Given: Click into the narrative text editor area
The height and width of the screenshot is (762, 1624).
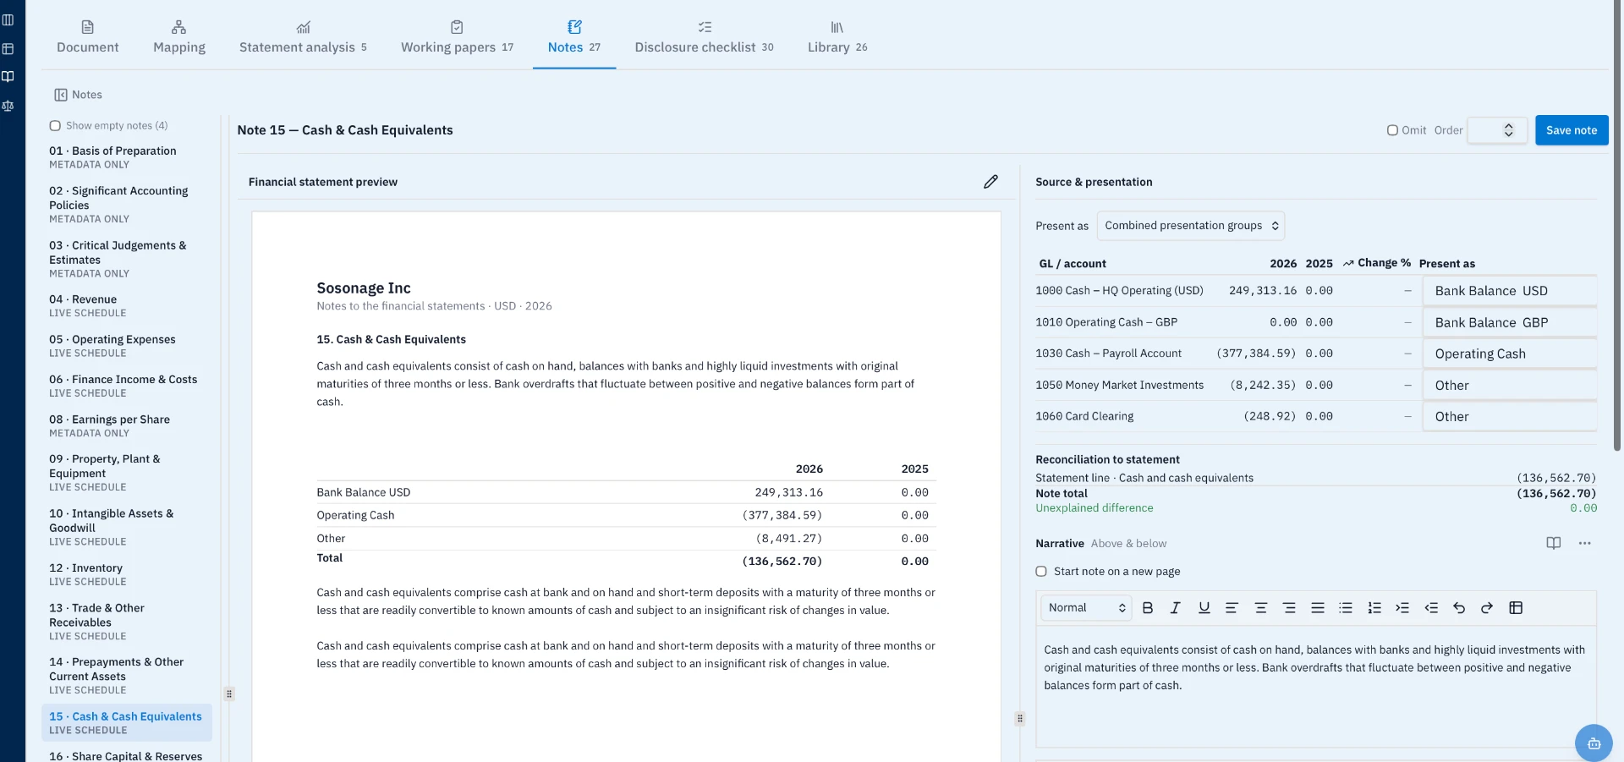Looking at the screenshot, I should click(1316, 687).
